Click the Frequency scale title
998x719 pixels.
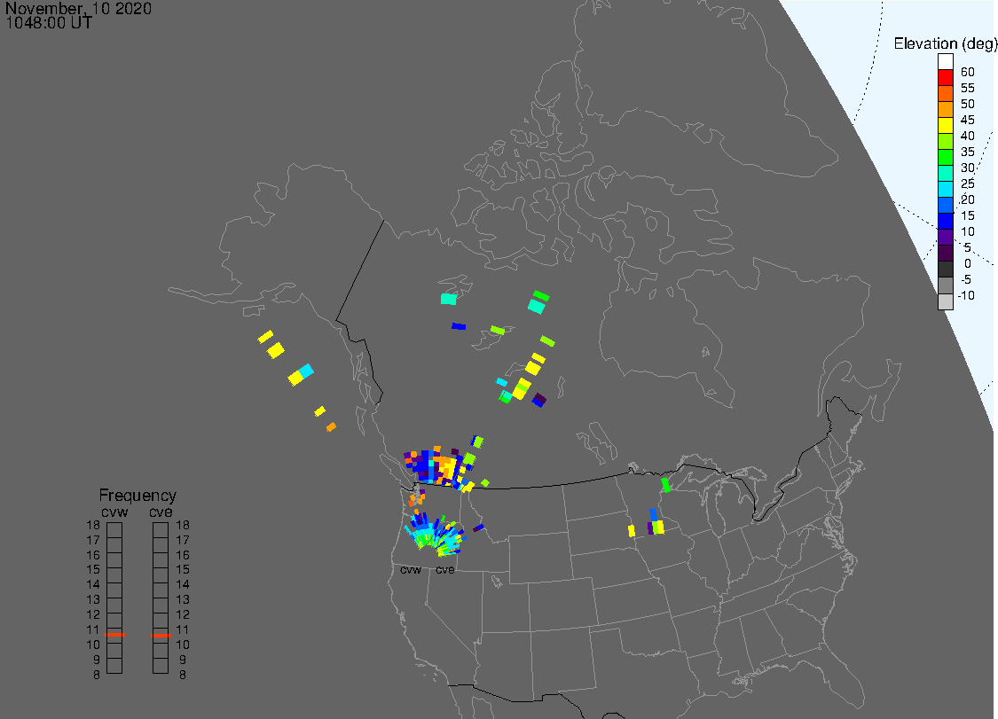(x=138, y=496)
